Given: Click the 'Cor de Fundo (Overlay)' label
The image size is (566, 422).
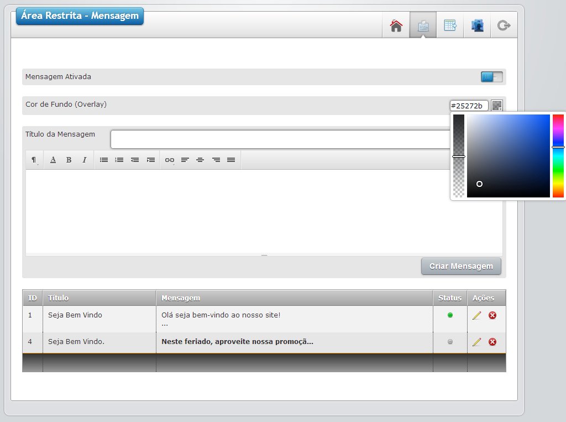Looking at the screenshot, I should click(66, 105).
